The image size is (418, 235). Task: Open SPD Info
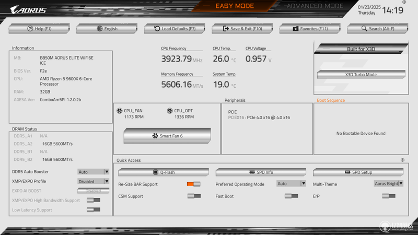tap(261, 172)
